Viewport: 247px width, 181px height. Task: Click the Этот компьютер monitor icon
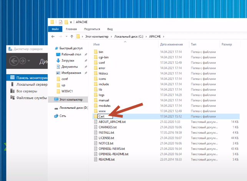56,99
